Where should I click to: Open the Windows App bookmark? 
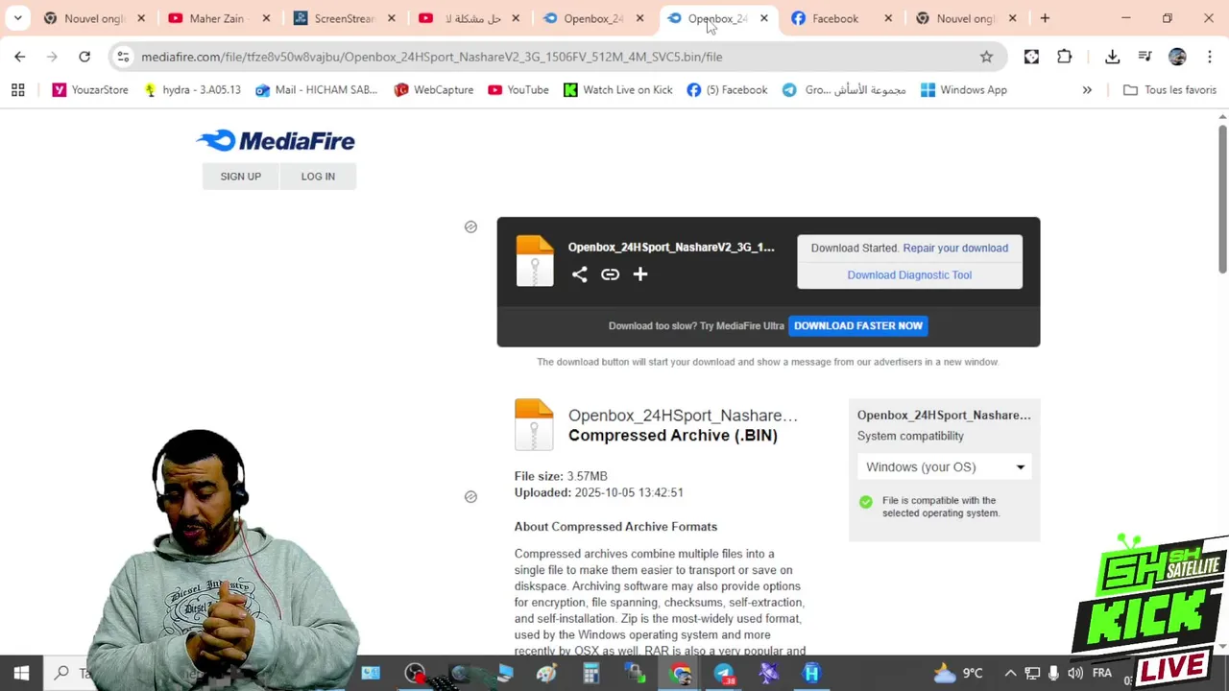964,90
